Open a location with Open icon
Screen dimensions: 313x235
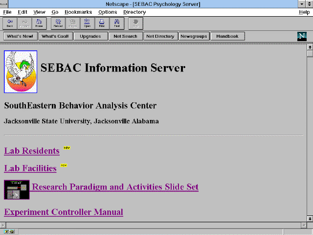coord(88,23)
